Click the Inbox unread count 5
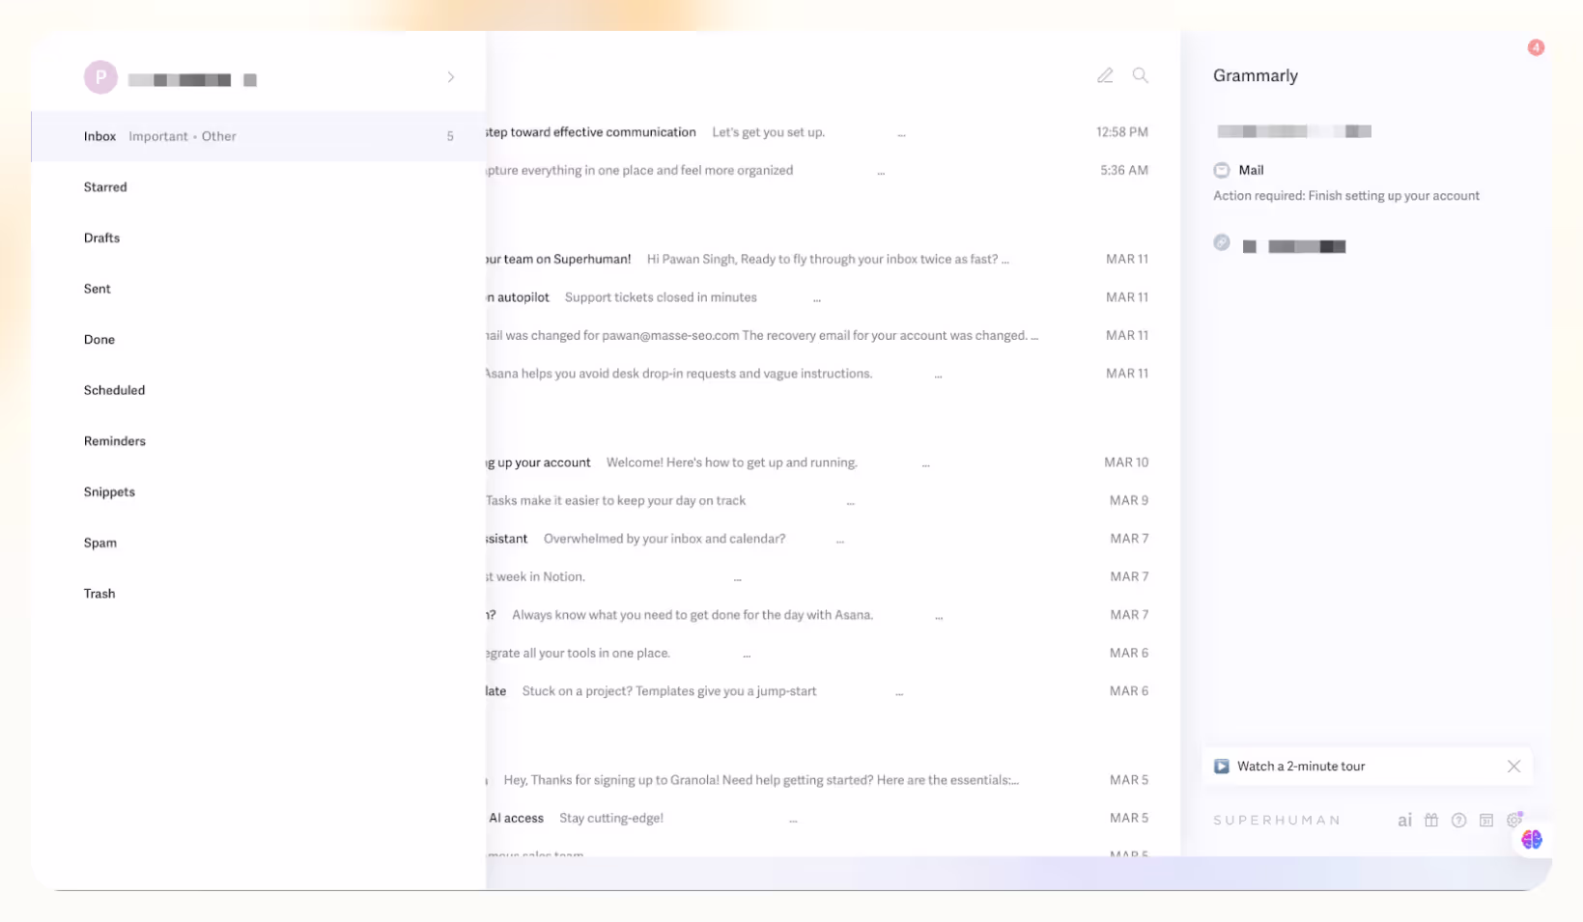This screenshot has width=1583, height=922. pos(450,136)
